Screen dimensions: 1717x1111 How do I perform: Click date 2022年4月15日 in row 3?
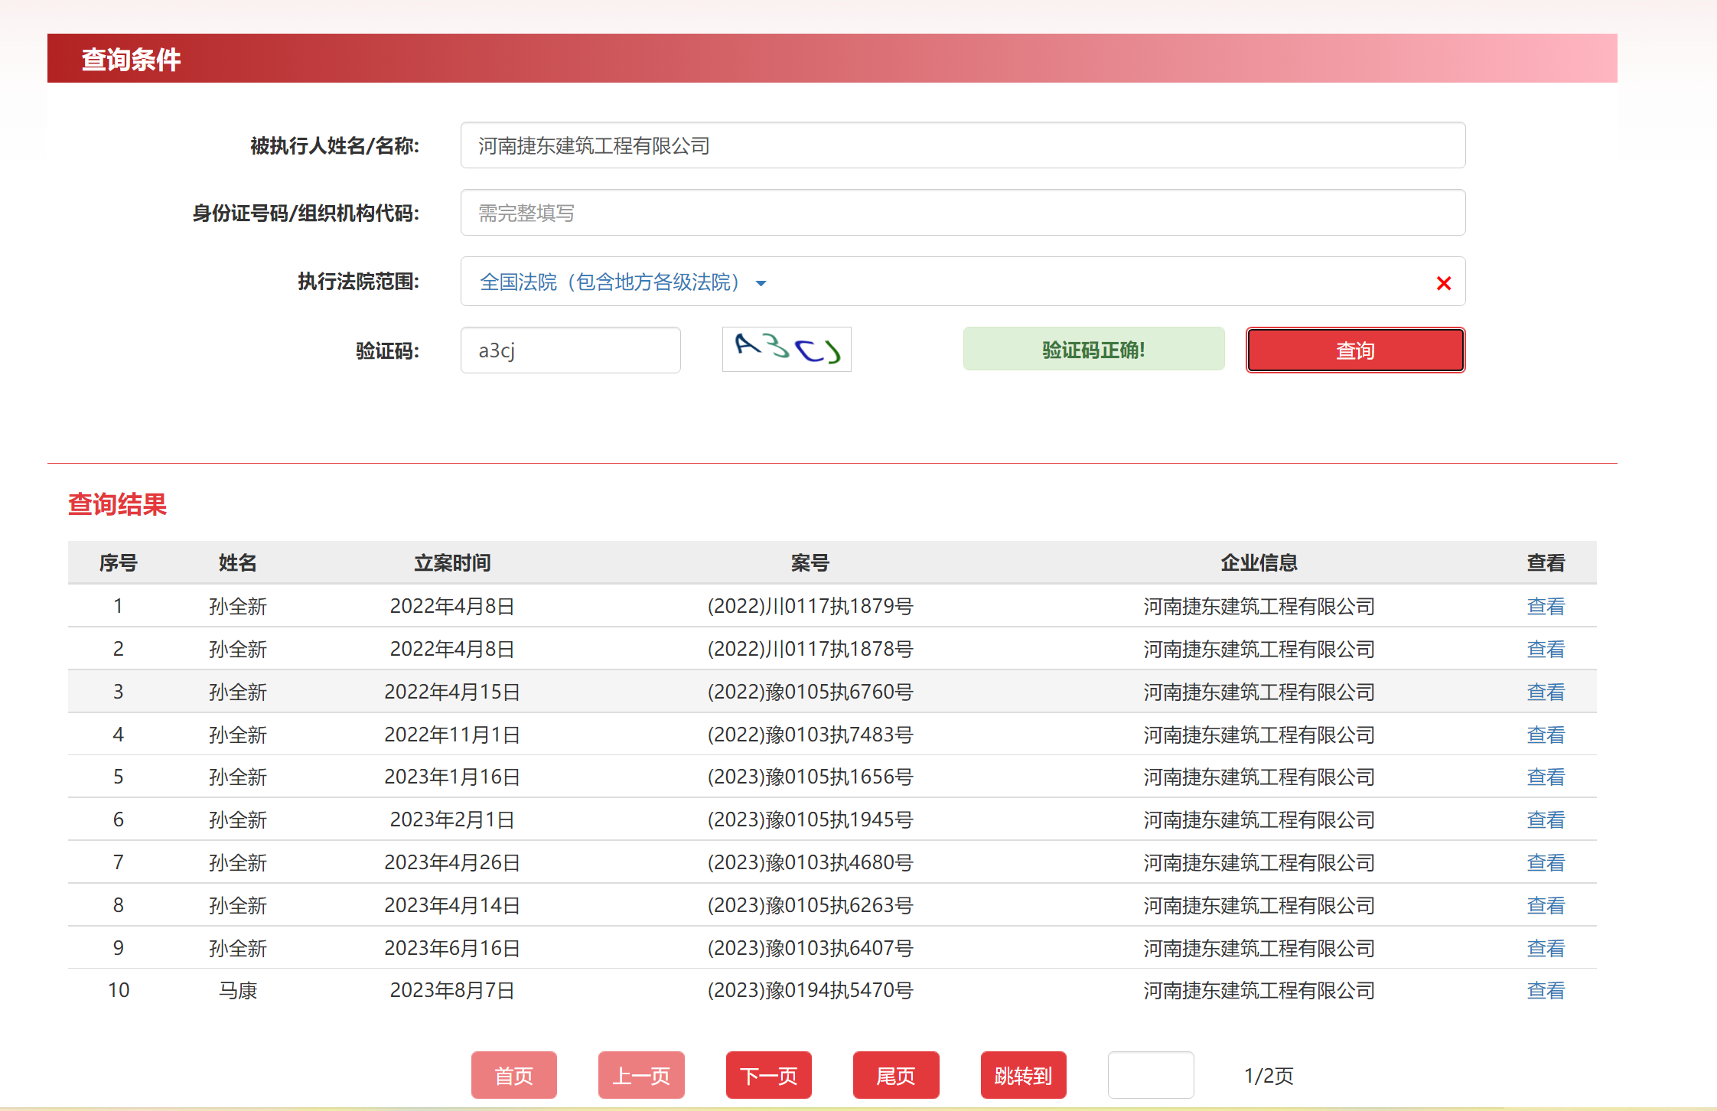tap(452, 692)
